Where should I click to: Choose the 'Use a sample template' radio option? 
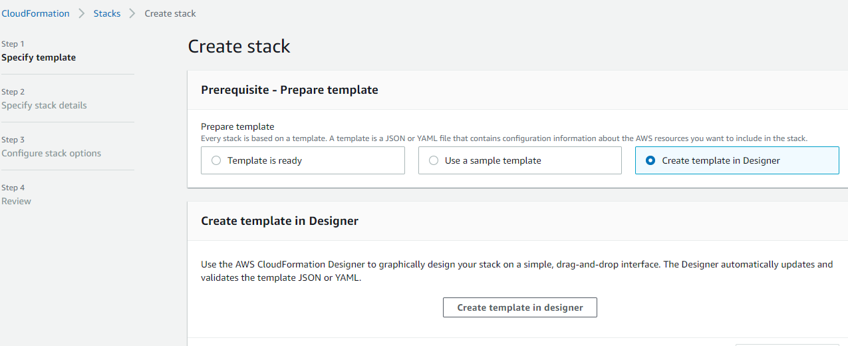[519, 160]
